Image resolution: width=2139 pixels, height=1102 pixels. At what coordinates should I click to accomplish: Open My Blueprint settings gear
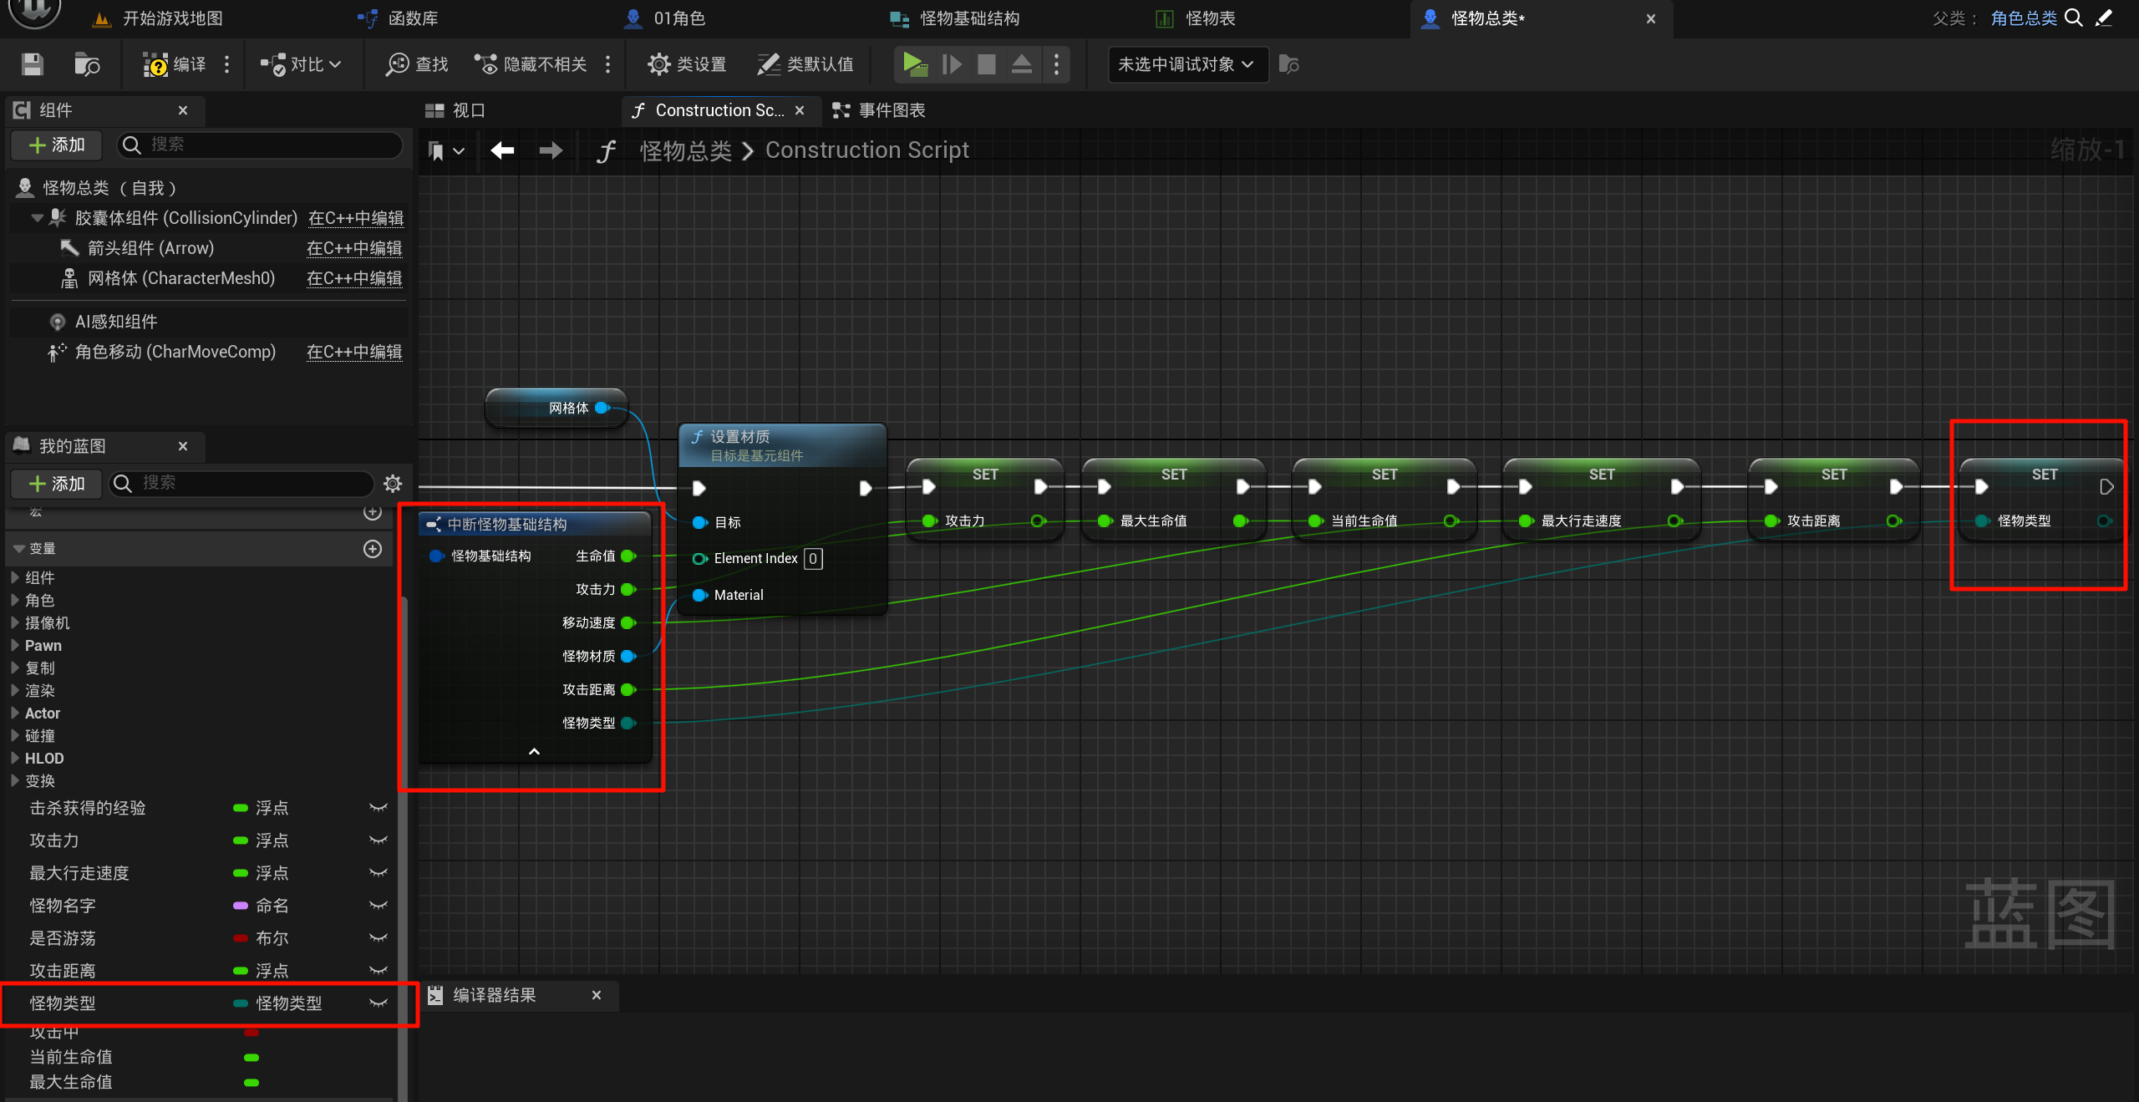click(x=393, y=484)
